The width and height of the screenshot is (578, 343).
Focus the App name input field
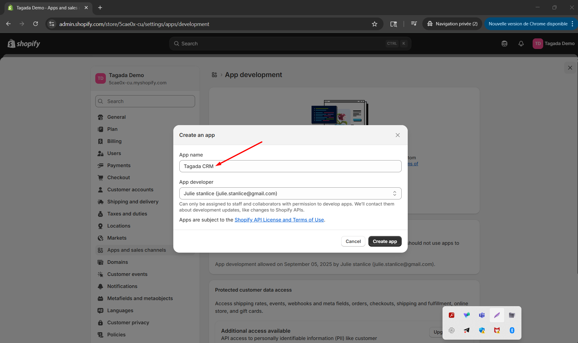click(290, 166)
